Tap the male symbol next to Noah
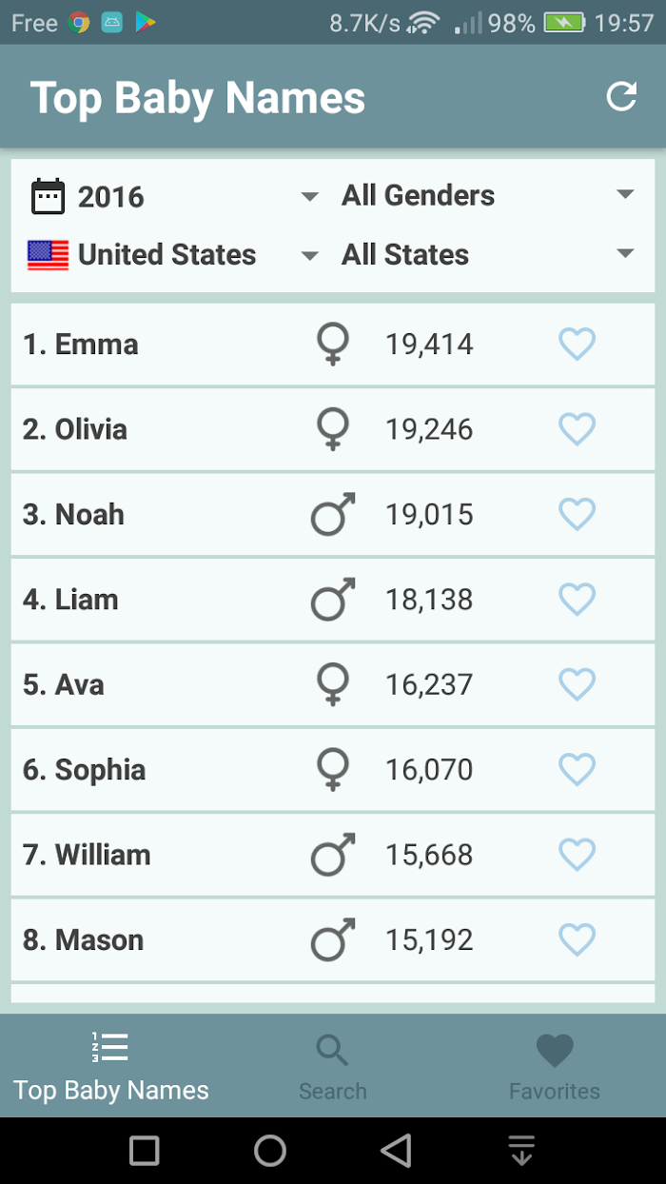 pos(333,514)
